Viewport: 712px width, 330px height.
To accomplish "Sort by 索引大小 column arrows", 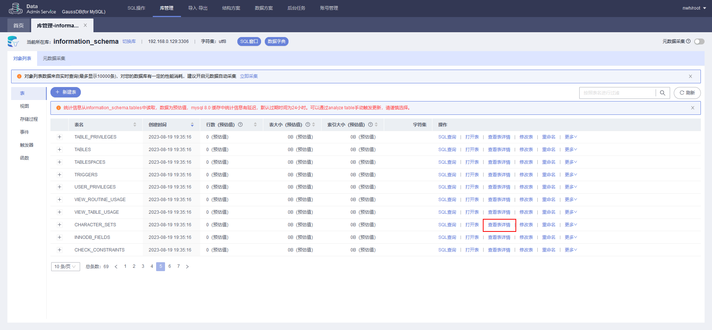I will (x=376, y=125).
